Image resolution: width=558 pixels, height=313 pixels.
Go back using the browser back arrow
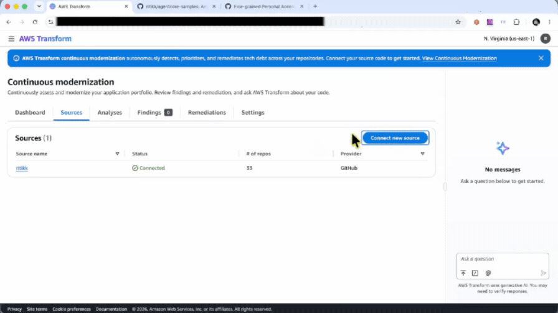(9, 22)
